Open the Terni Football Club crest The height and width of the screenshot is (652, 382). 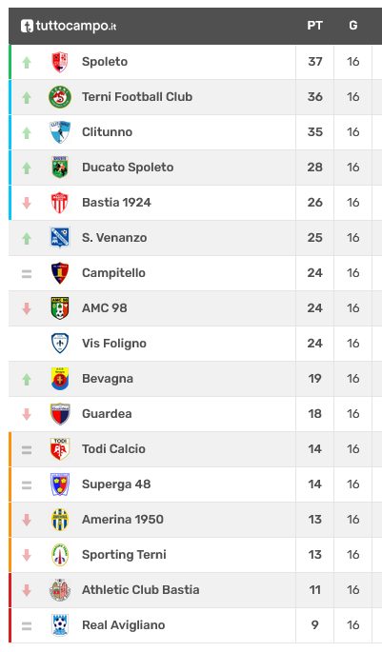[60, 97]
